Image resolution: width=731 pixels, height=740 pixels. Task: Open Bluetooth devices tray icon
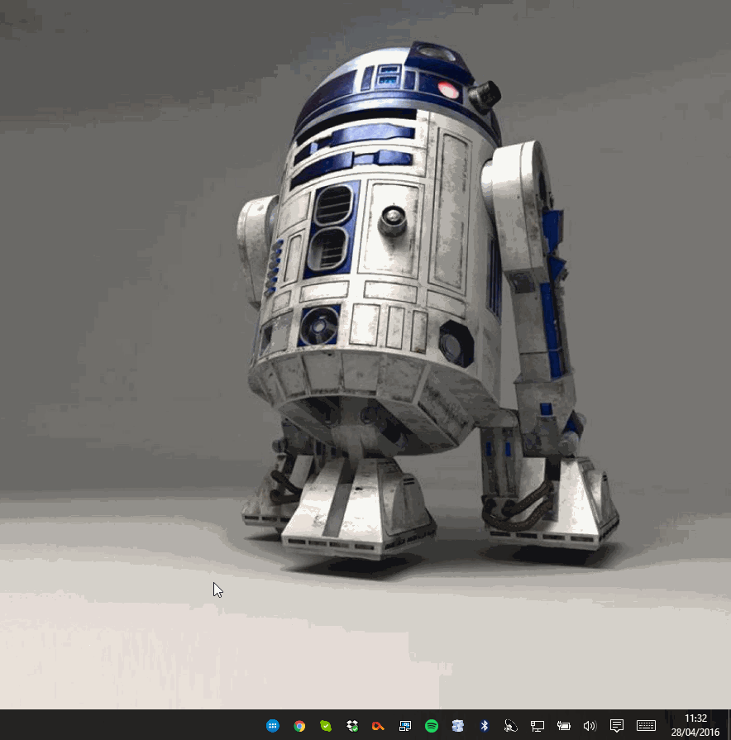point(485,725)
